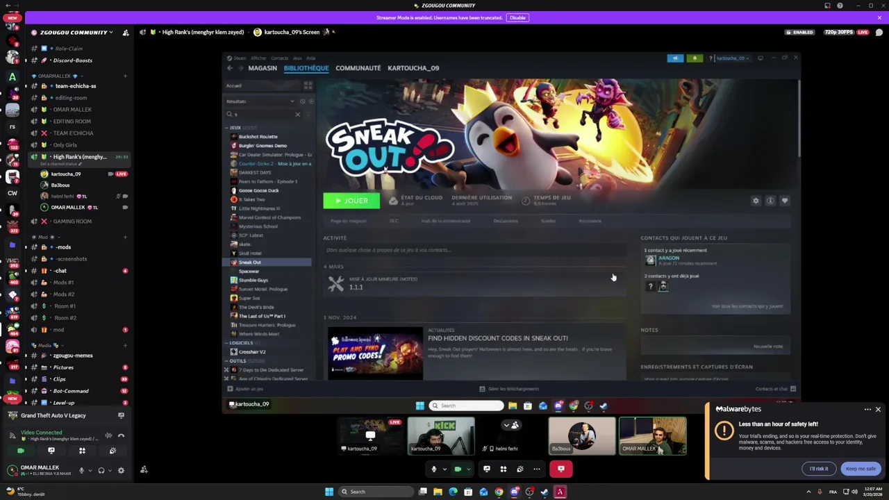Select Stumble Guys in Steam library

pyautogui.click(x=253, y=280)
